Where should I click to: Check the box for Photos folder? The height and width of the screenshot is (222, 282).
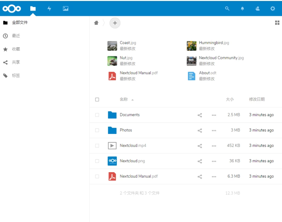(97, 130)
